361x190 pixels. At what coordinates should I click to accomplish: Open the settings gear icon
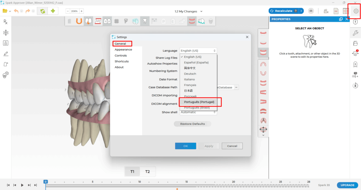(356, 11)
